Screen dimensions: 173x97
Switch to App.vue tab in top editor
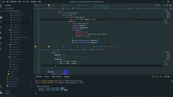pos(39,5)
